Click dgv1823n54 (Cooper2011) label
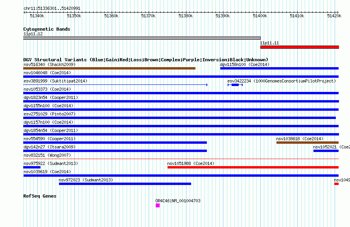Screen dimensions: 350x227 click(51, 97)
